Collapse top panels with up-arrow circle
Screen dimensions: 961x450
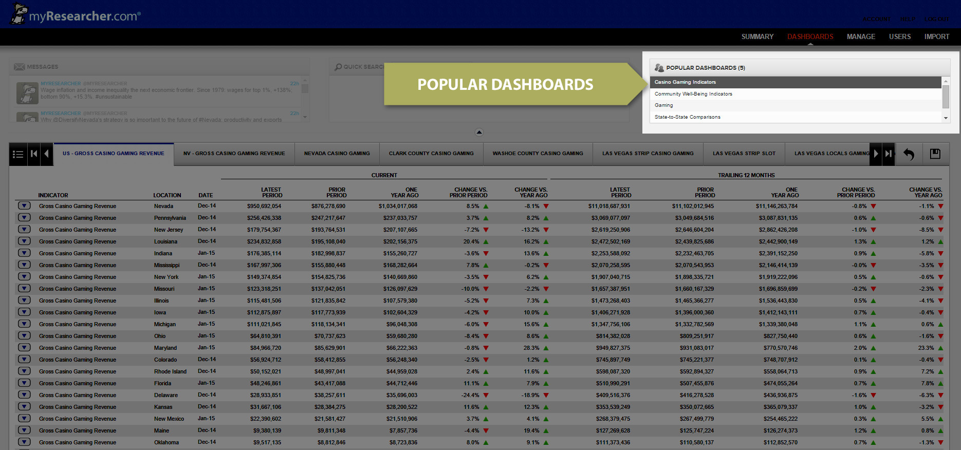click(x=479, y=132)
